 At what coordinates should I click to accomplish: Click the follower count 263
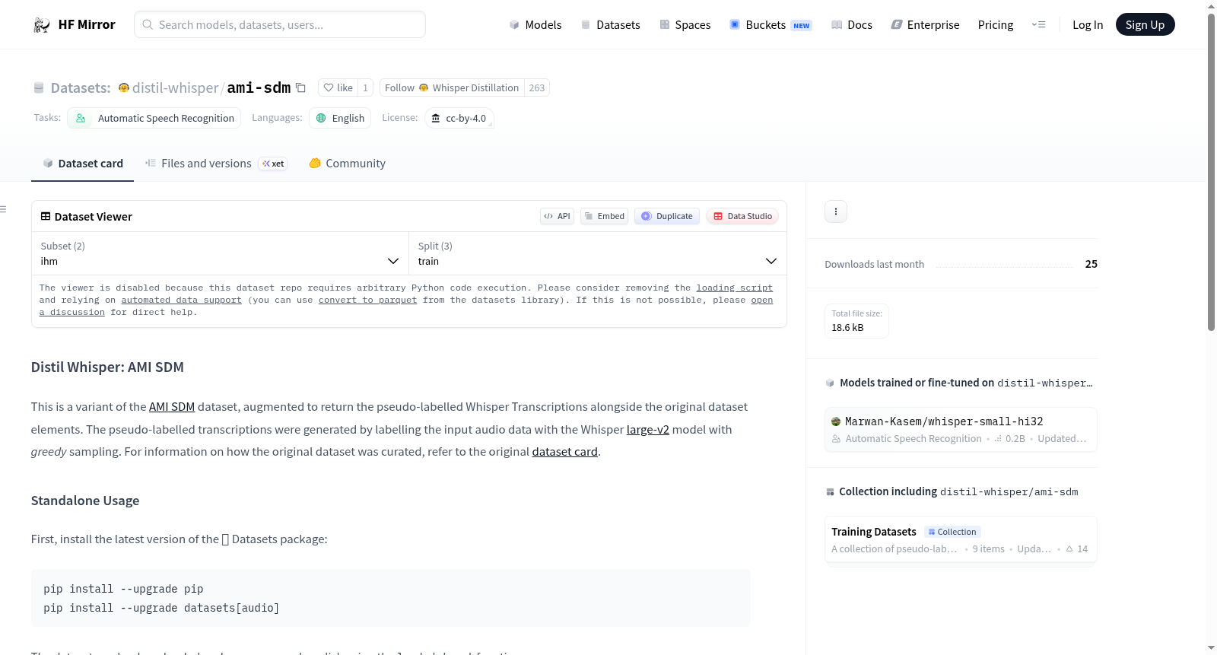pos(537,87)
